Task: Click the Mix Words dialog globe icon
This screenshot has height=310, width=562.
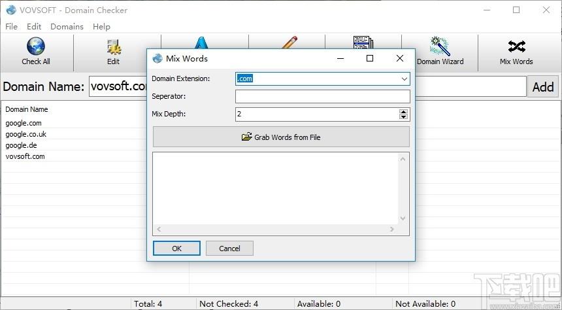Action: point(157,58)
